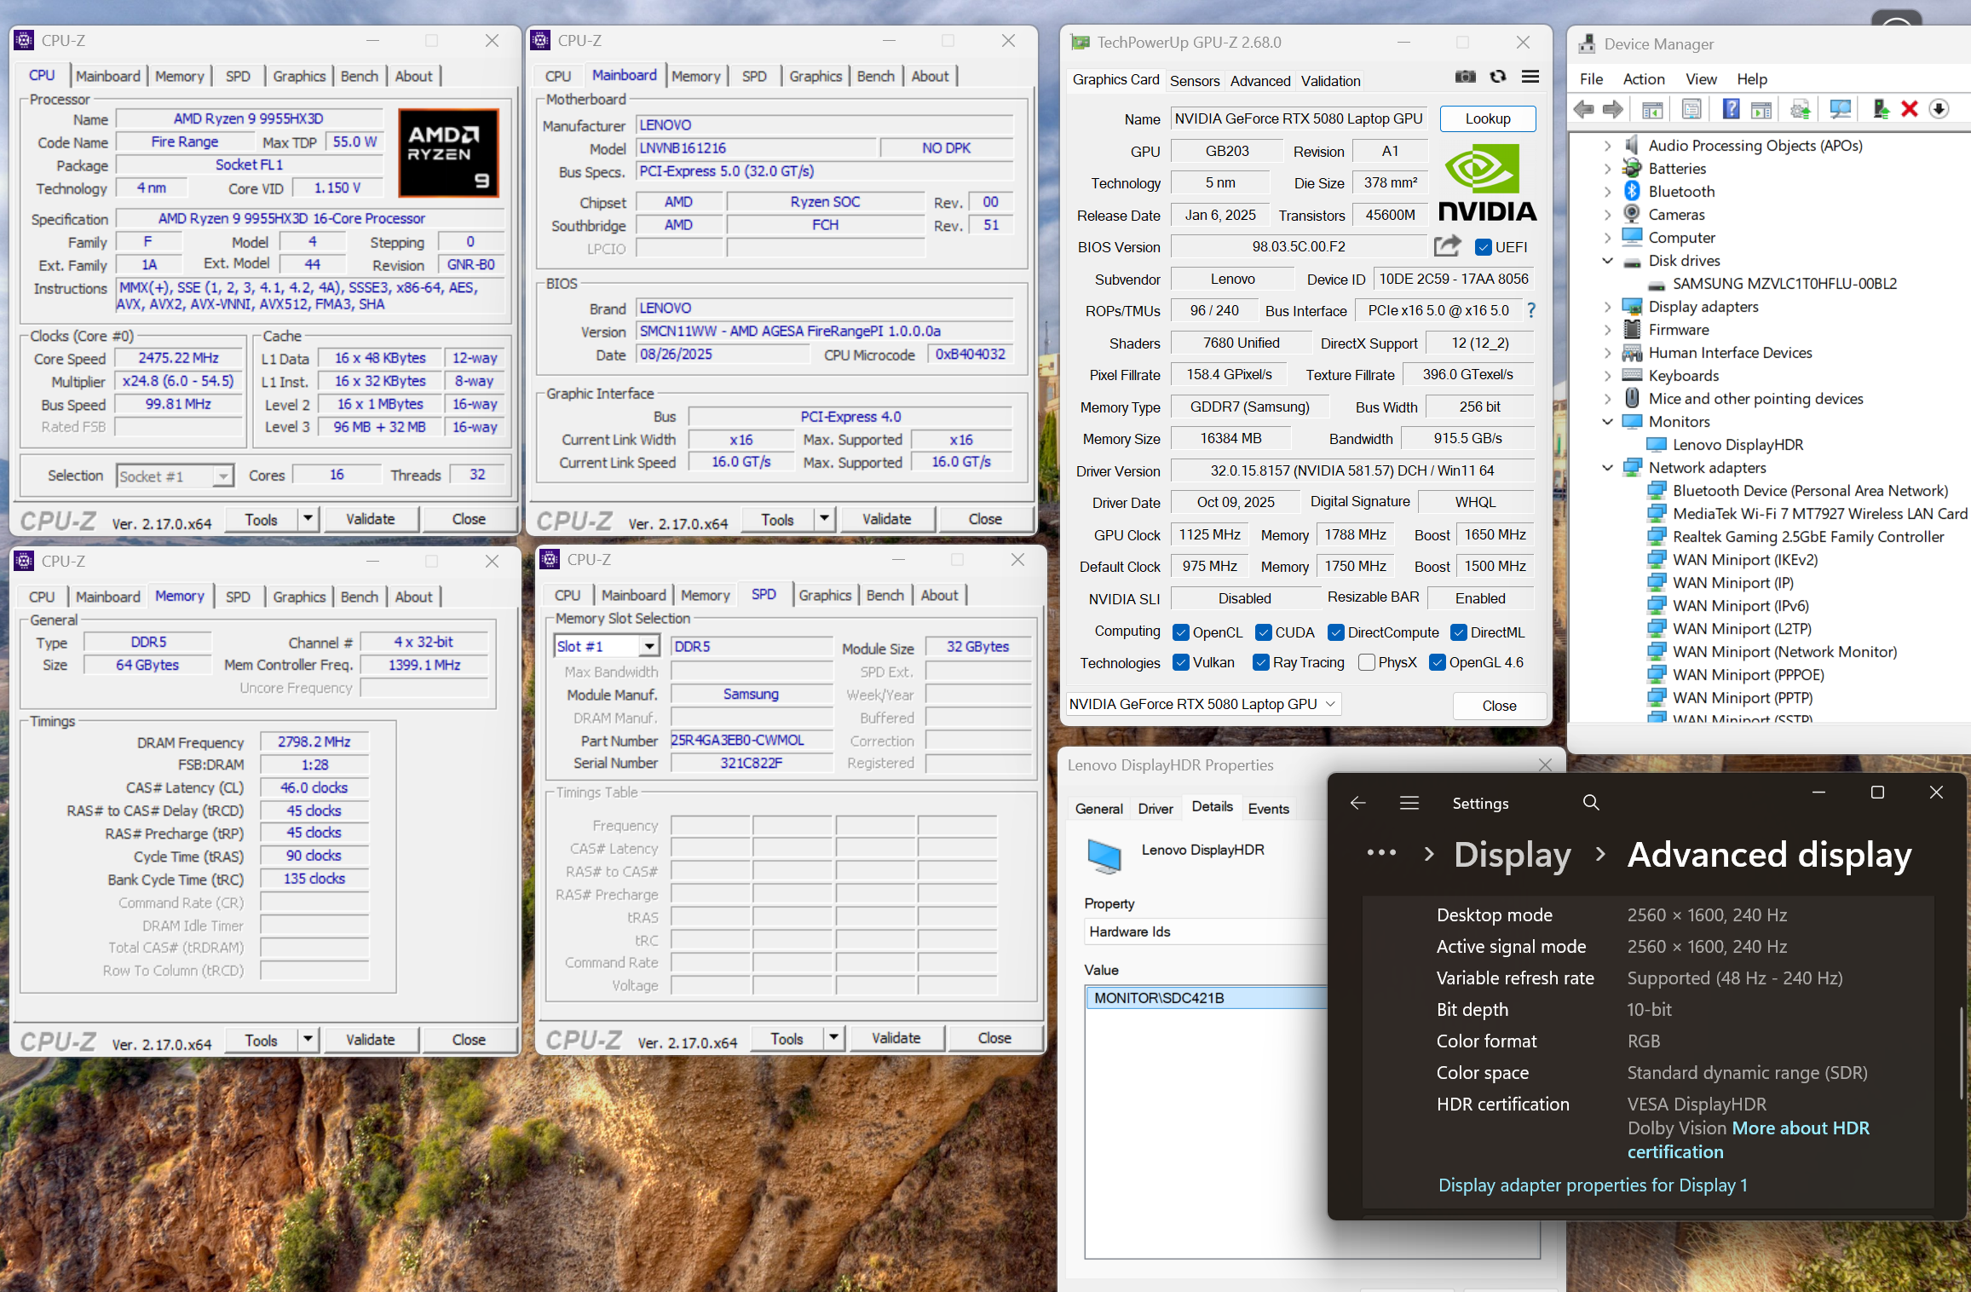Click Bus Interface question mark icon
1971x1292 pixels.
(1531, 310)
